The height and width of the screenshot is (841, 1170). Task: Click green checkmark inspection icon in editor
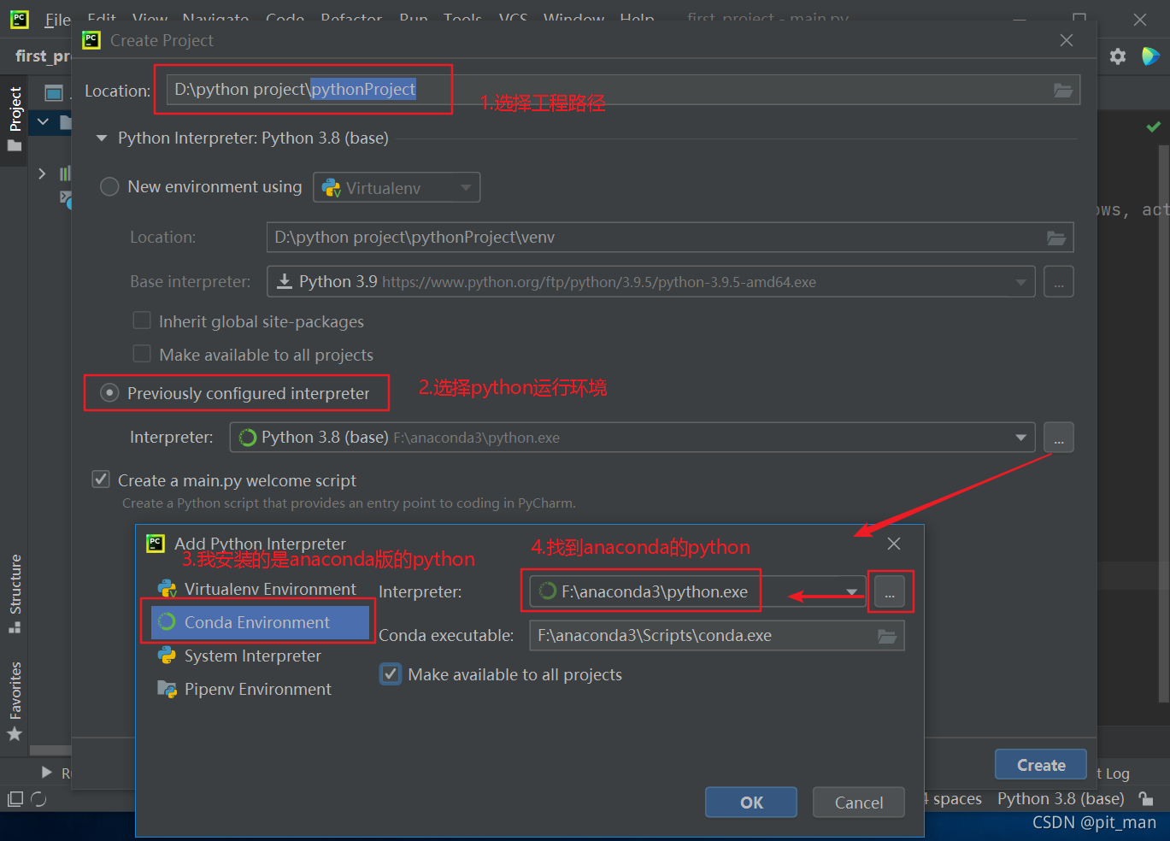click(x=1153, y=126)
